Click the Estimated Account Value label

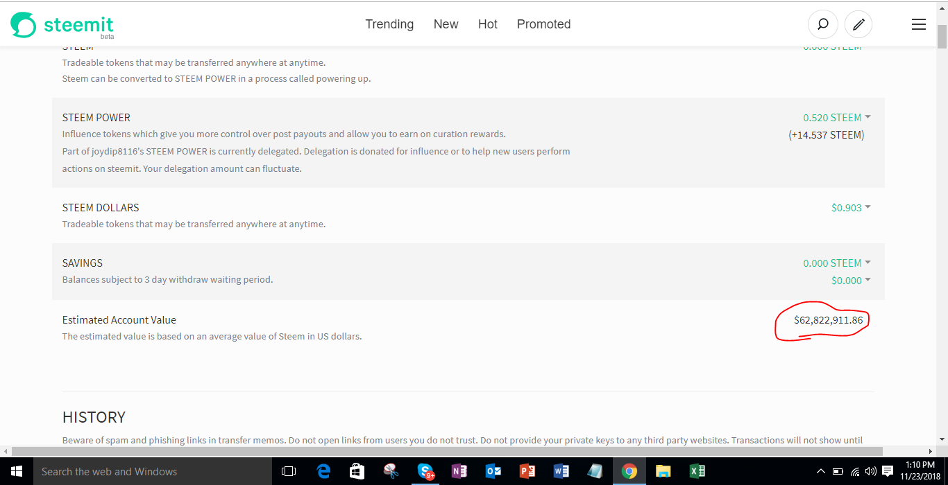coord(119,320)
